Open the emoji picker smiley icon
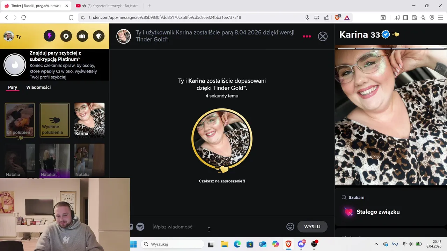Screen dimensions: 447x251 [x=290, y=227]
